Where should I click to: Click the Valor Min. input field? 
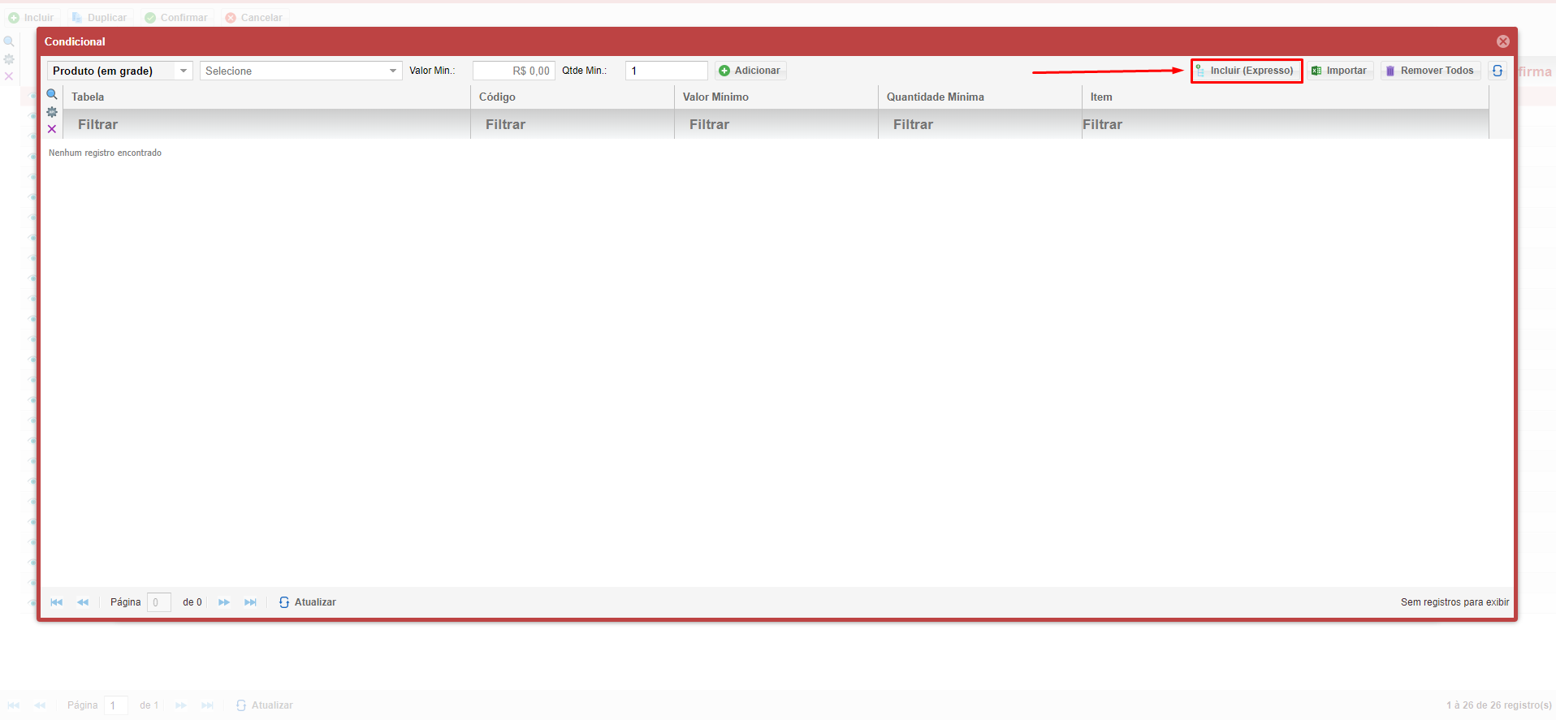point(513,71)
